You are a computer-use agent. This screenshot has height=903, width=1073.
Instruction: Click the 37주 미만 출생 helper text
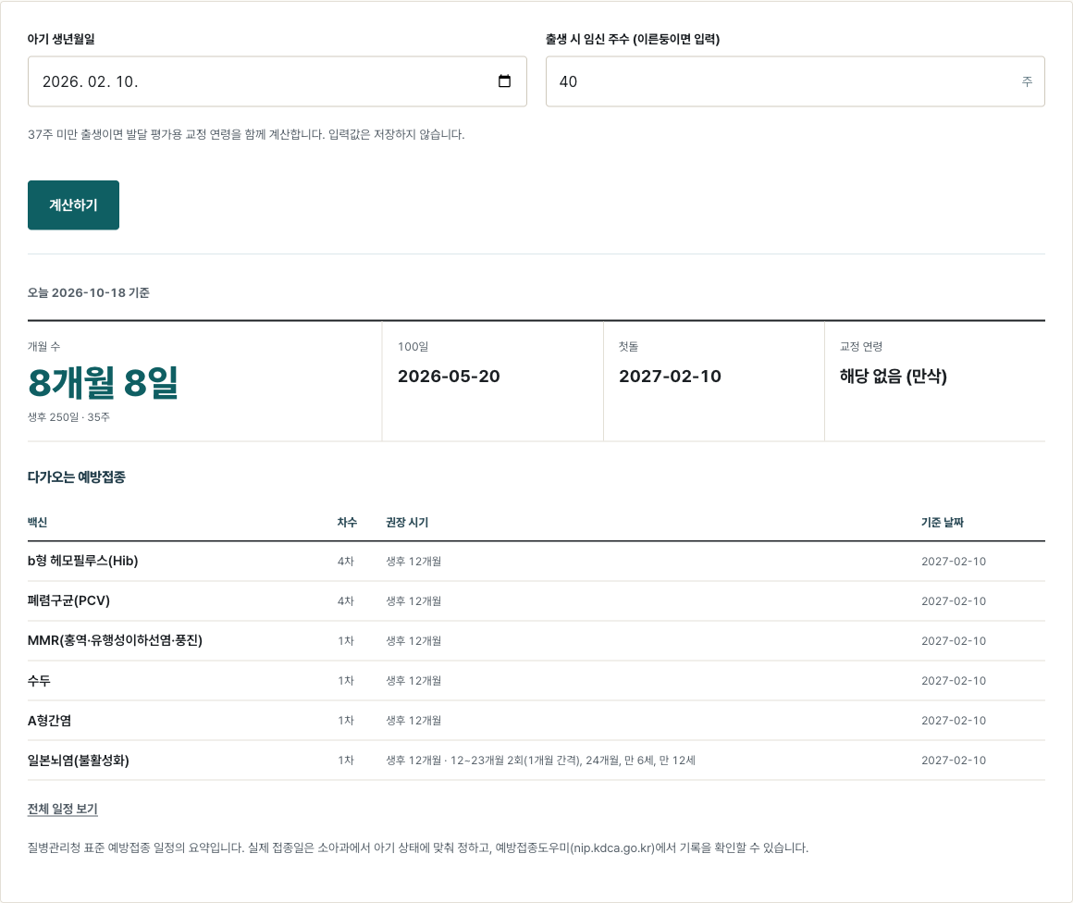tap(246, 134)
